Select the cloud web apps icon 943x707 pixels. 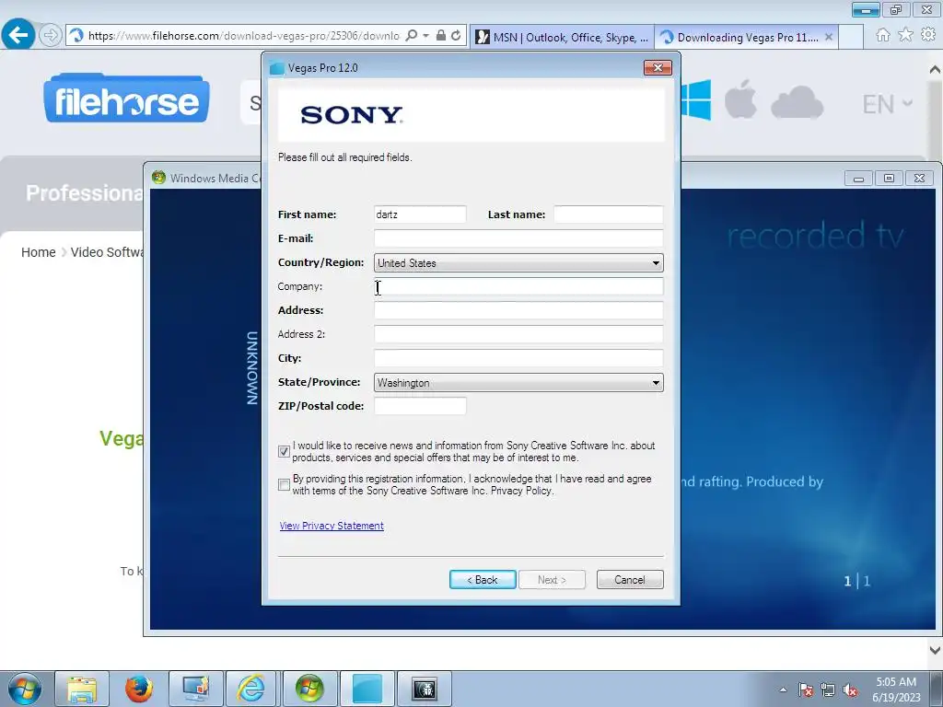pyautogui.click(x=797, y=102)
